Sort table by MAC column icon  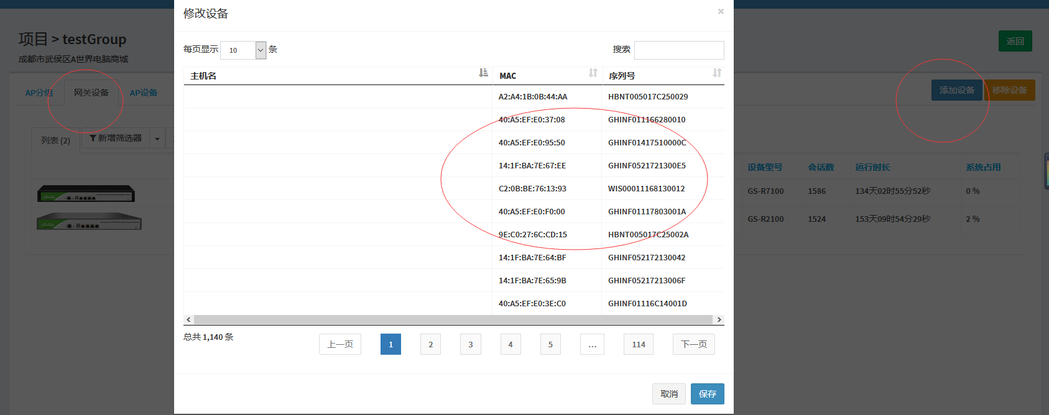click(x=593, y=73)
